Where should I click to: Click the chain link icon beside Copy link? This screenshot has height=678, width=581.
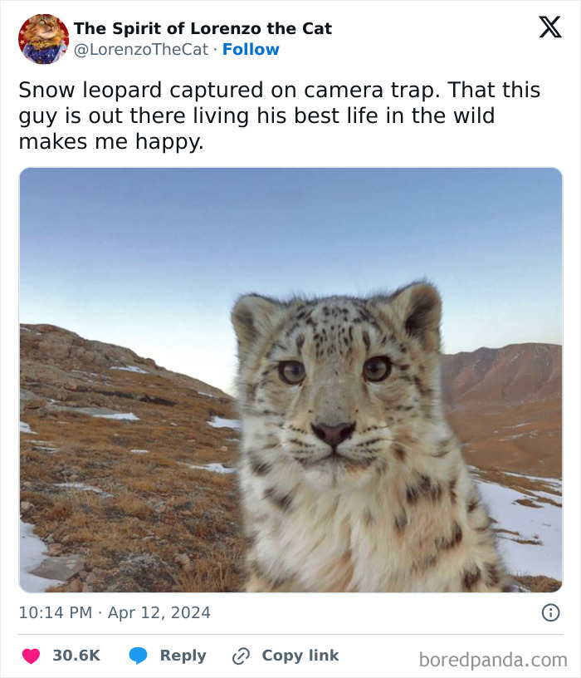[x=241, y=656]
